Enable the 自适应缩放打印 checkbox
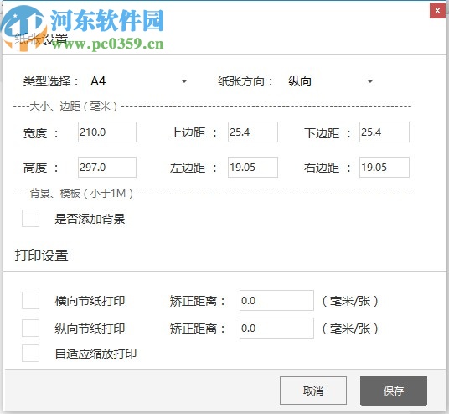449x414 pixels. (31, 353)
